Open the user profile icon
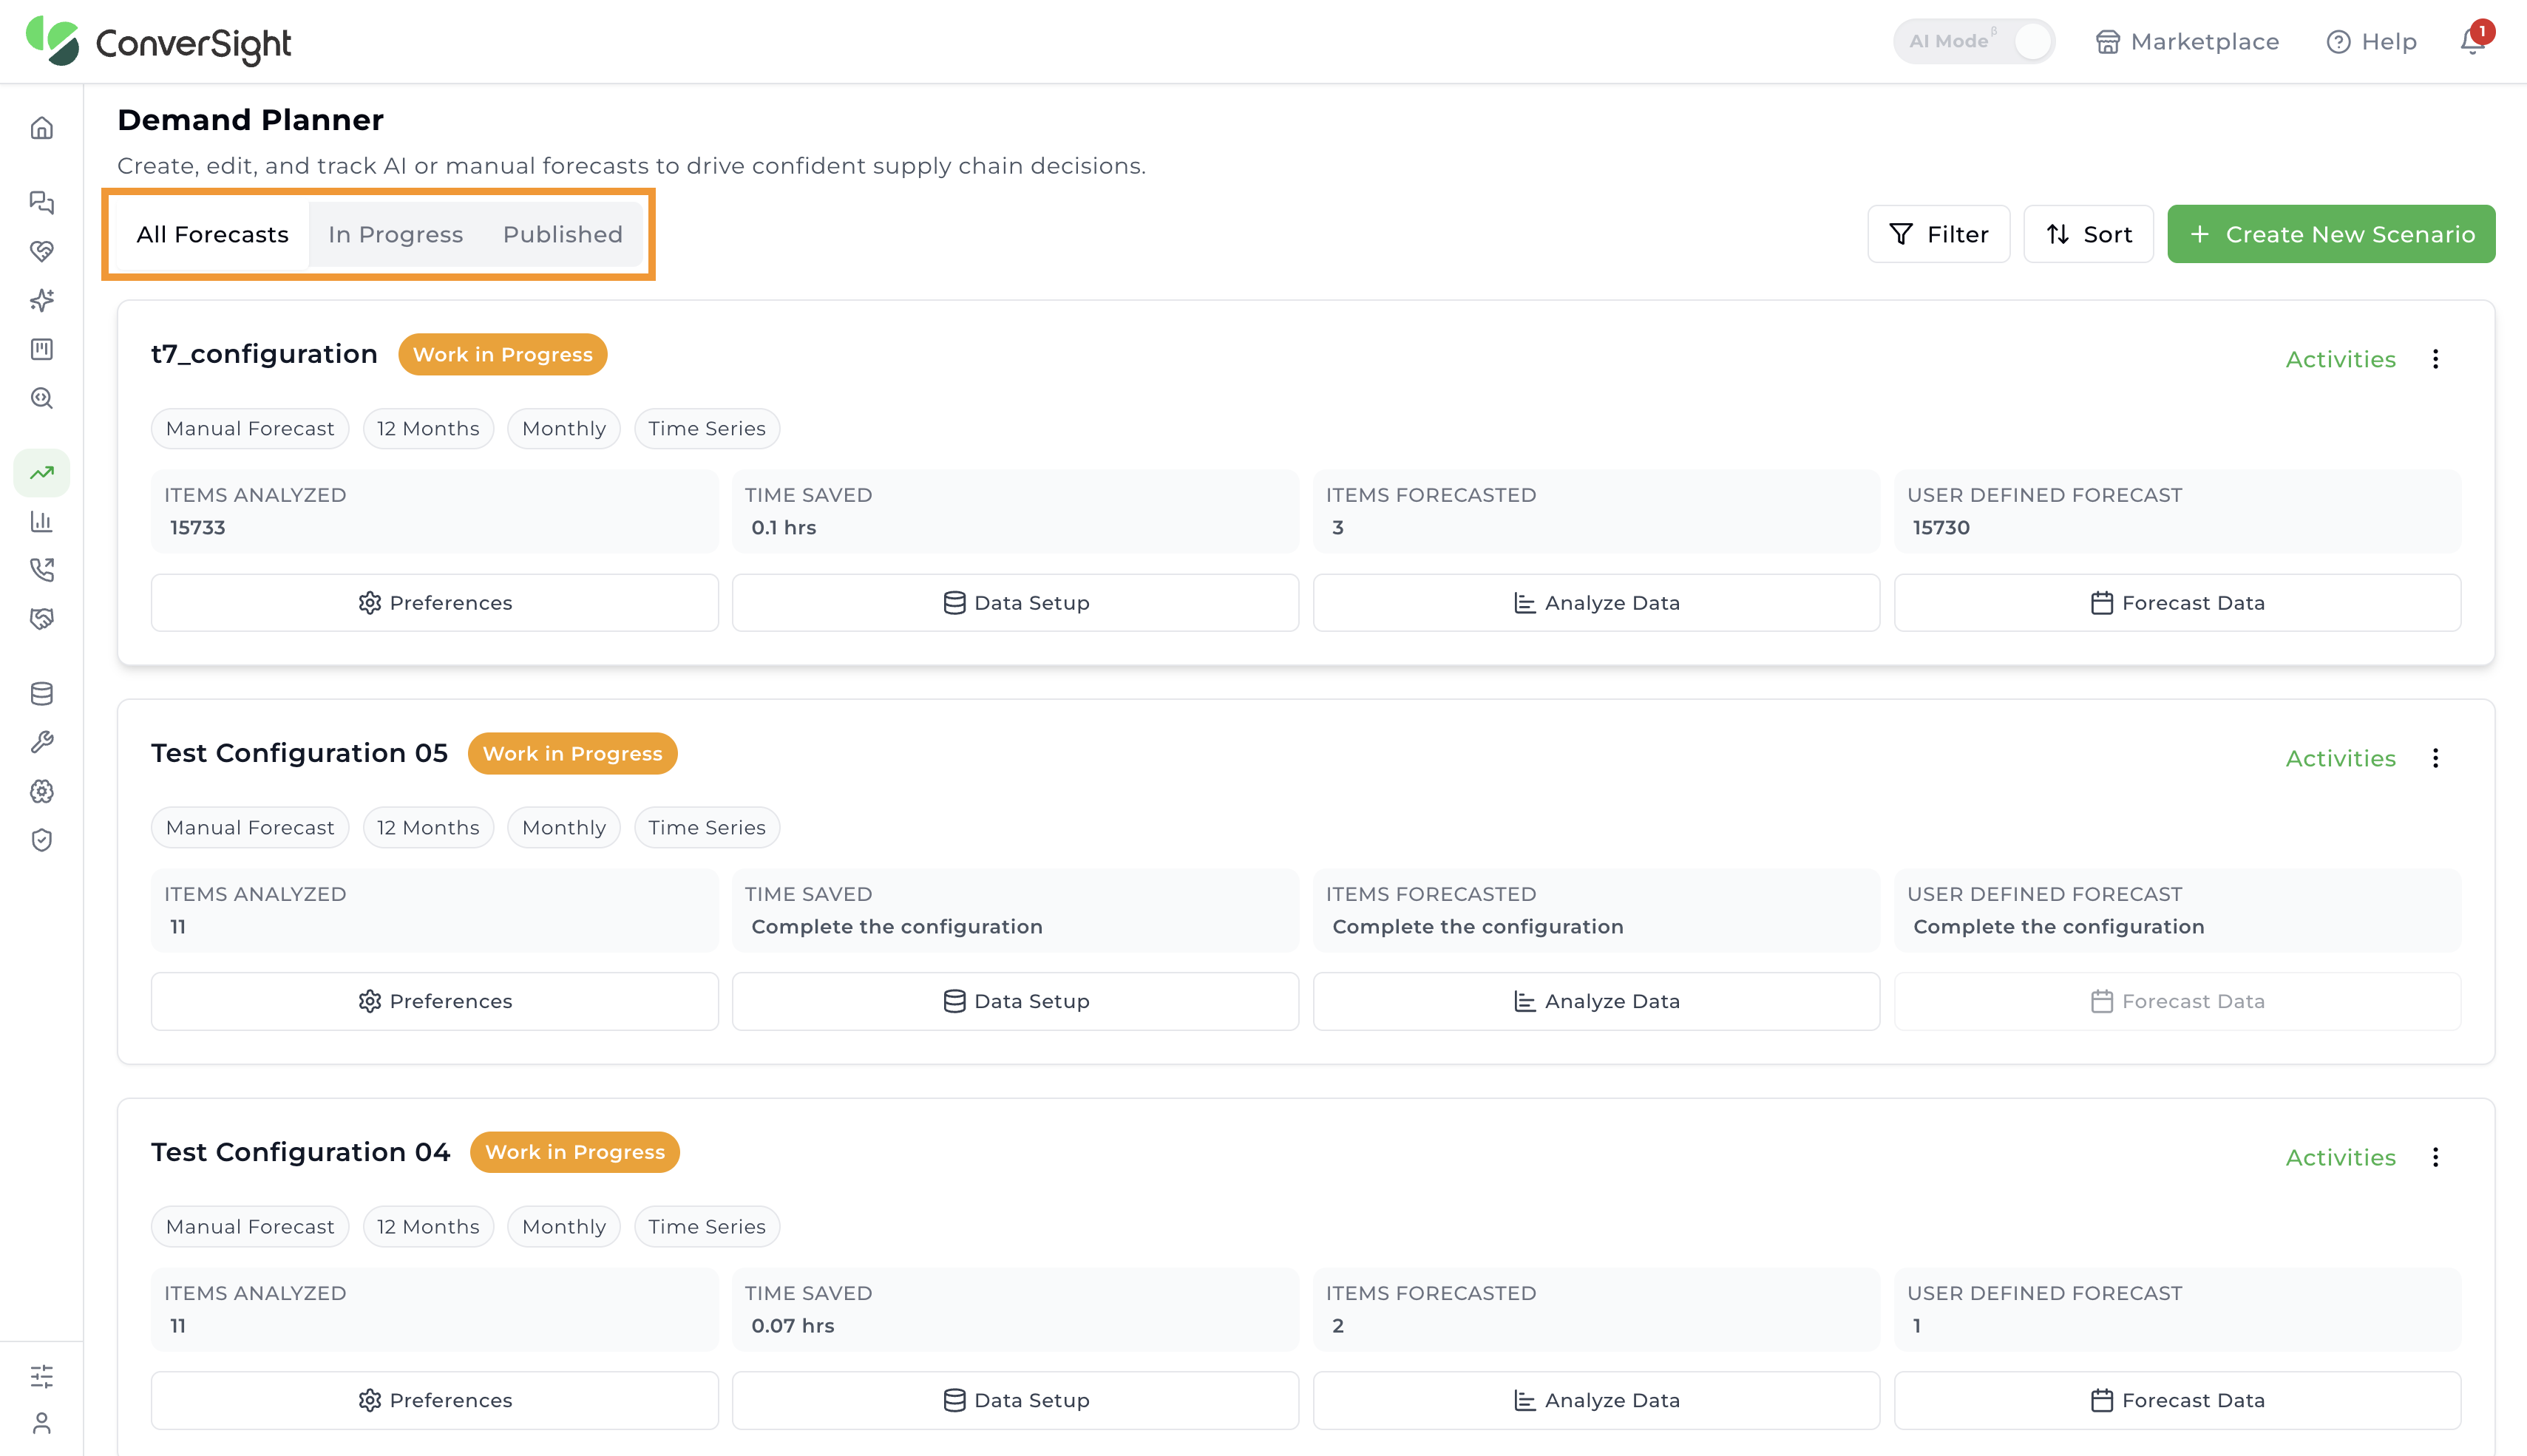Viewport: 2527px width, 1456px height. click(41, 1423)
